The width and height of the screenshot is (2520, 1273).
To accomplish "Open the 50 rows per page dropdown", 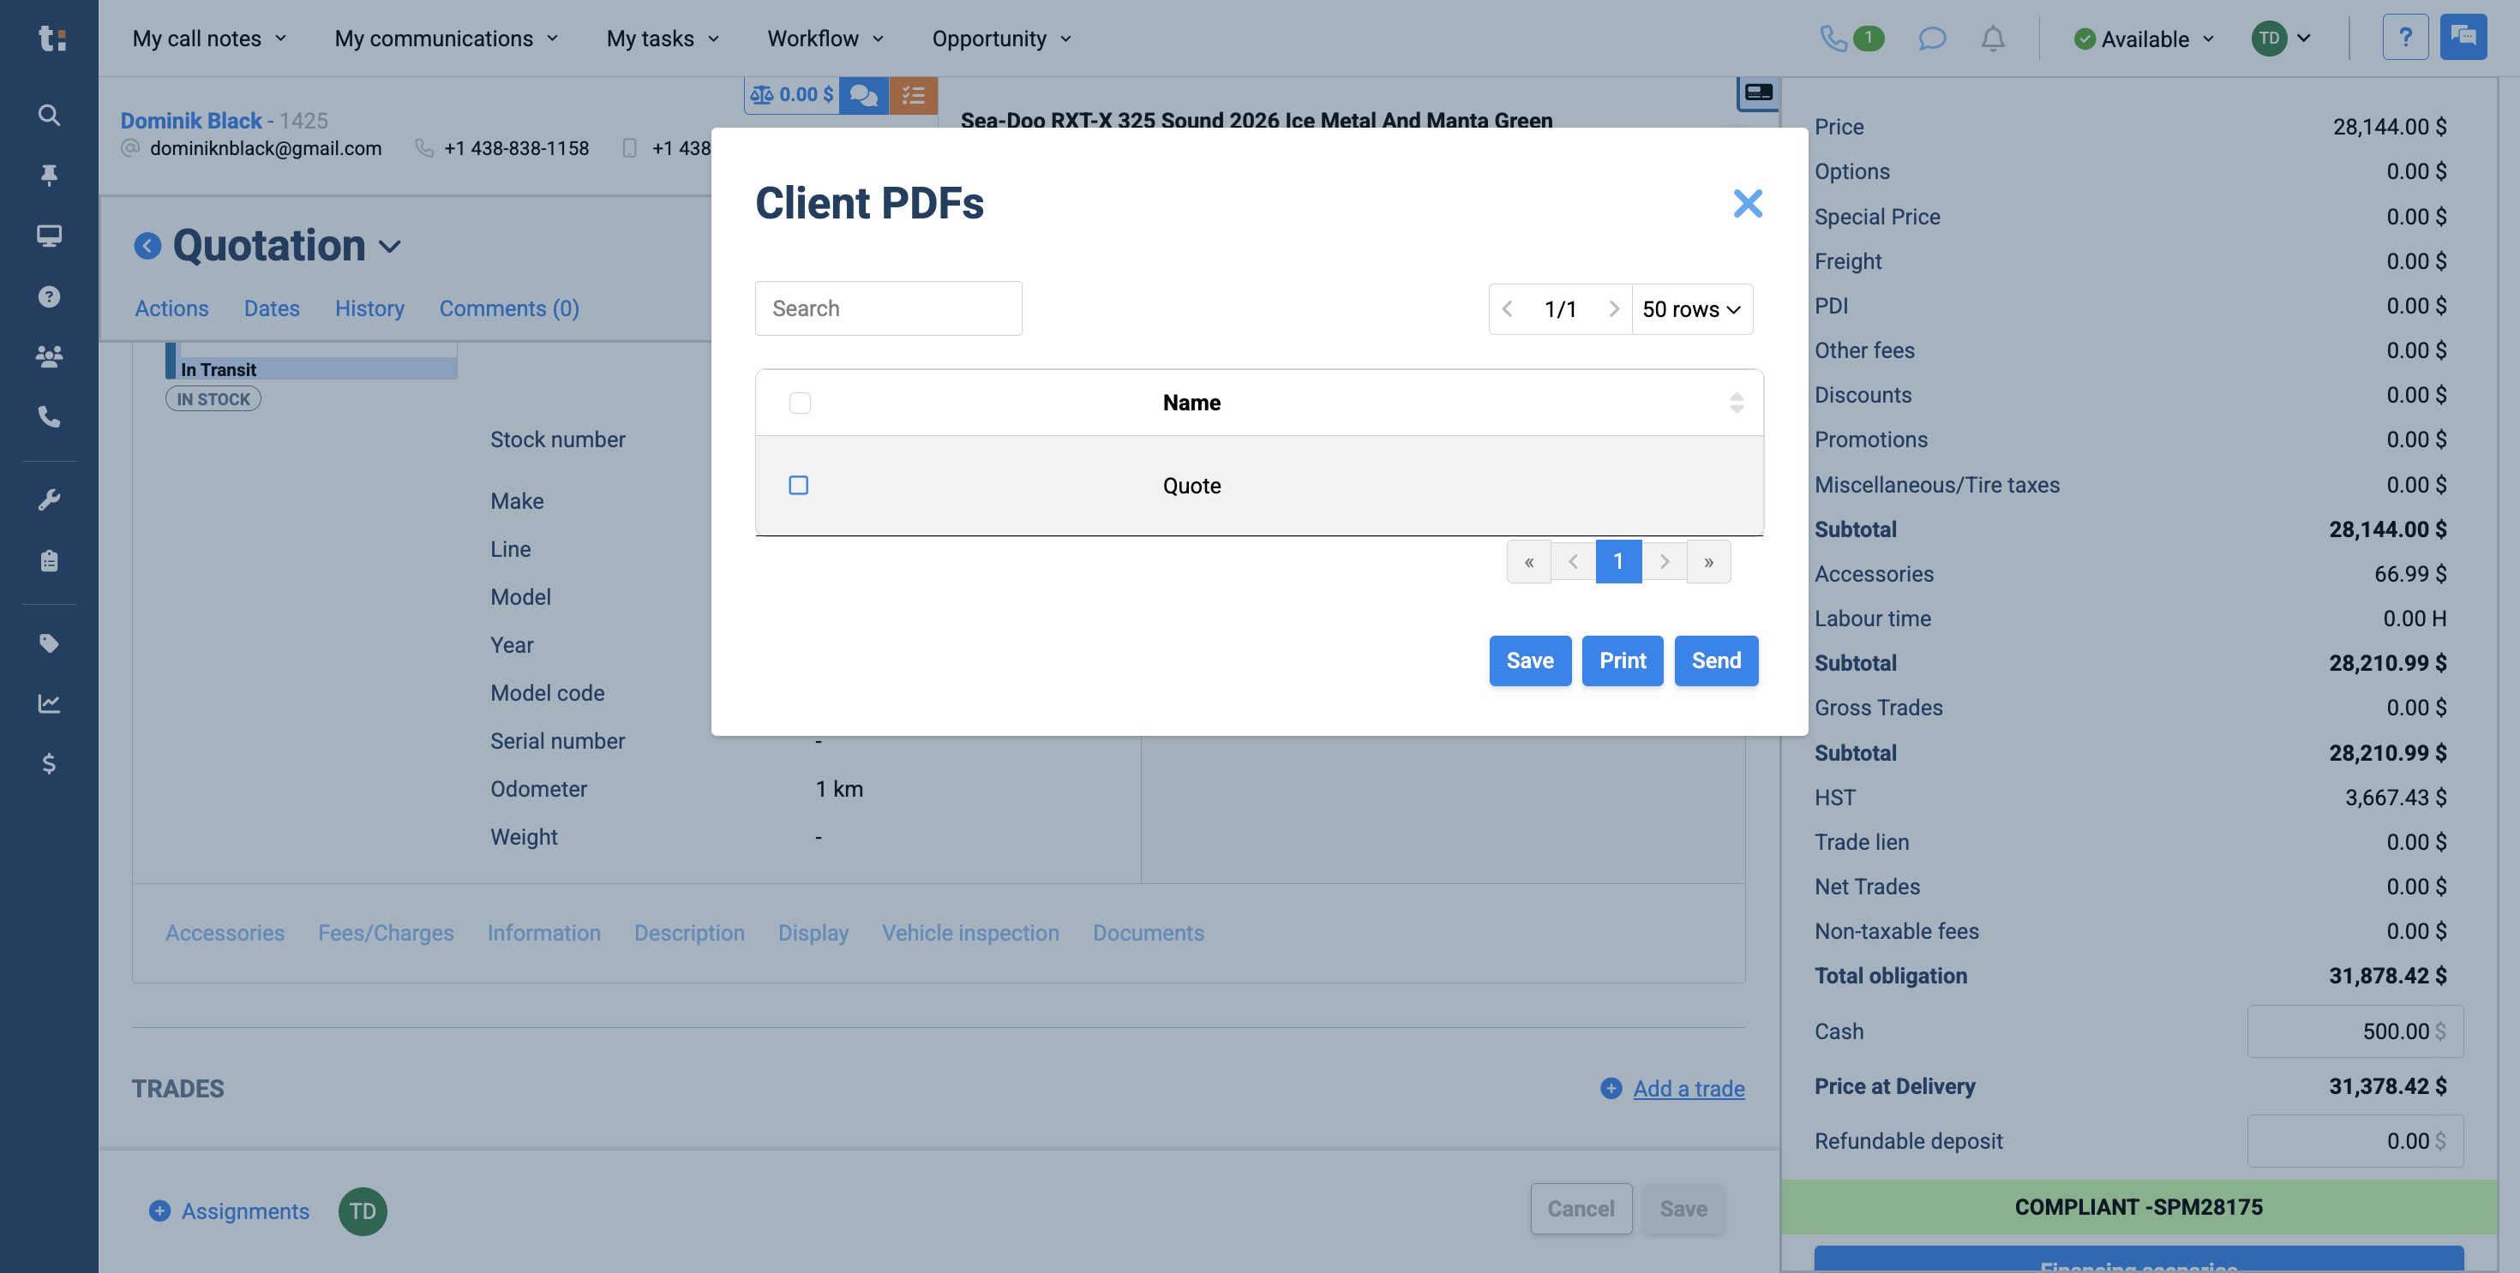I will pos(1691,309).
